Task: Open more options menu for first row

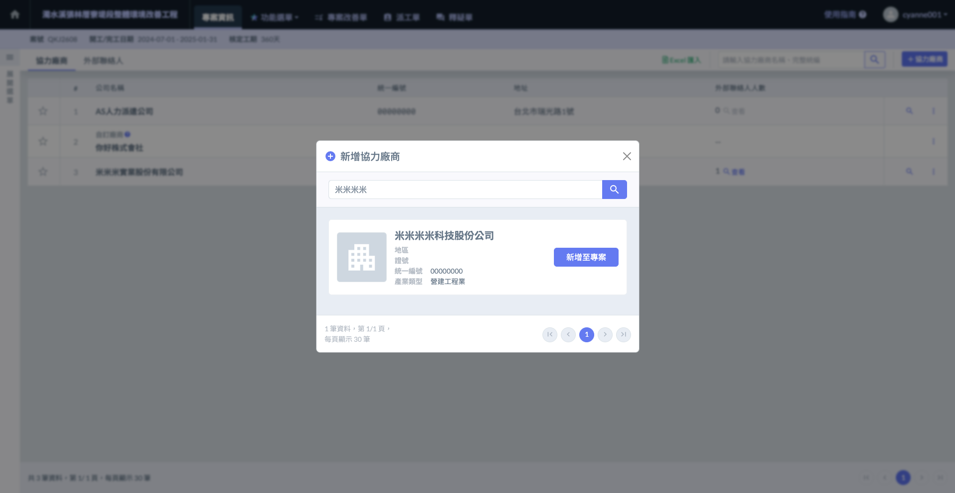Action: coord(933,111)
